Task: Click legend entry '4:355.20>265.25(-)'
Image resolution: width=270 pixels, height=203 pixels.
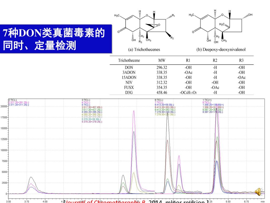Action: [x=92, y=114]
